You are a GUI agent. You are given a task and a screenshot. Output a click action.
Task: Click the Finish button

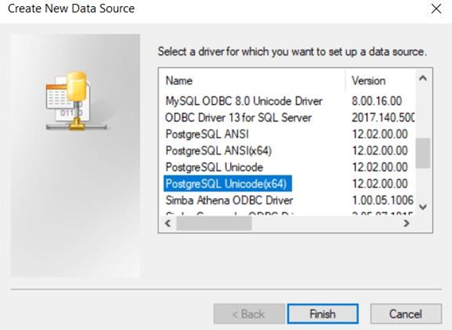click(x=322, y=314)
